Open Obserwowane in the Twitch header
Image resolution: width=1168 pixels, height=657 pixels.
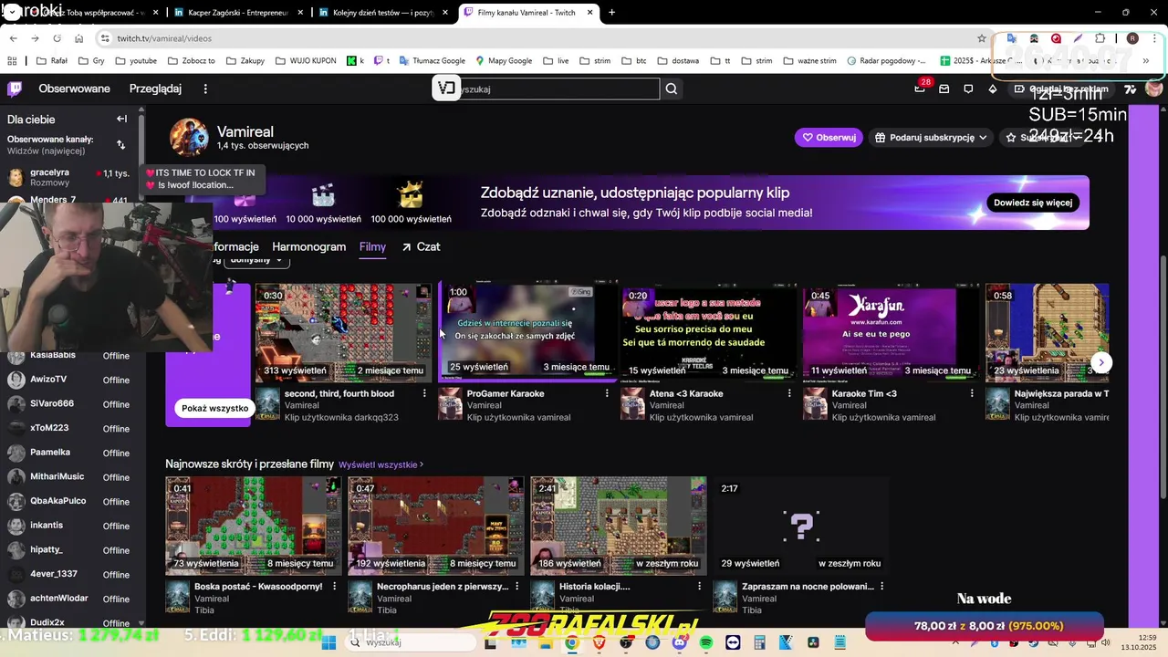pos(74,89)
